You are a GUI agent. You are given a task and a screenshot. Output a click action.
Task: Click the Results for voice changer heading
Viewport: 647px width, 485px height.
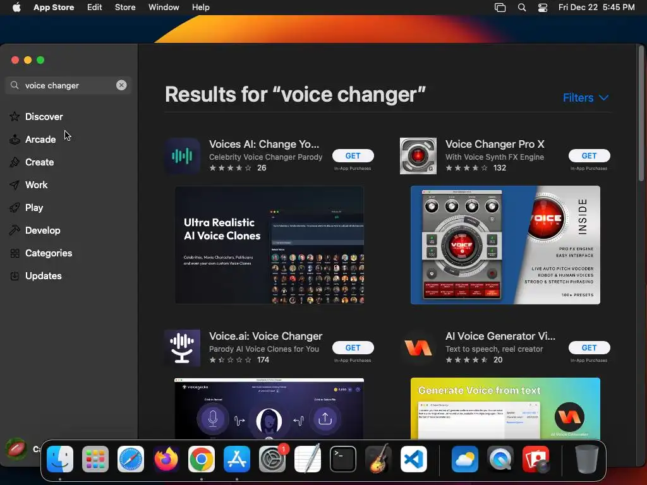point(295,95)
